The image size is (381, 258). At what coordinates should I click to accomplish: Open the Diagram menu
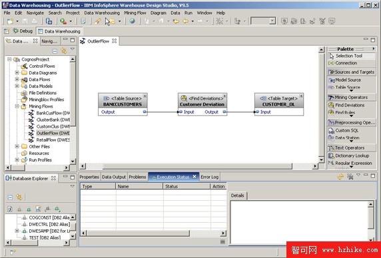[x=159, y=13]
